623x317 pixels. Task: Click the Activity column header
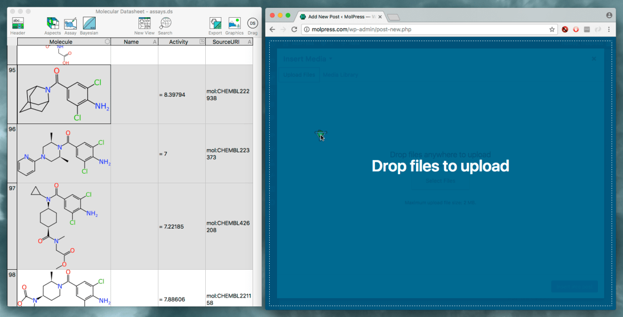point(179,42)
